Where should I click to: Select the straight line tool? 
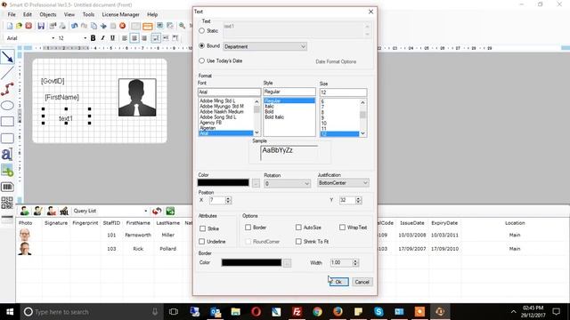pyautogui.click(x=7, y=73)
